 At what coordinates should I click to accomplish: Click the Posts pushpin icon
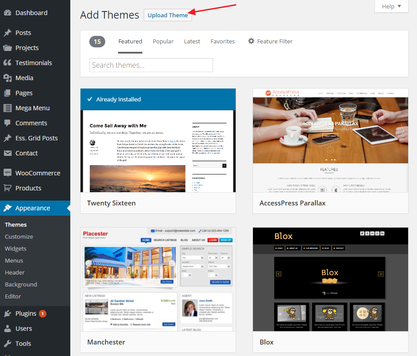point(8,33)
